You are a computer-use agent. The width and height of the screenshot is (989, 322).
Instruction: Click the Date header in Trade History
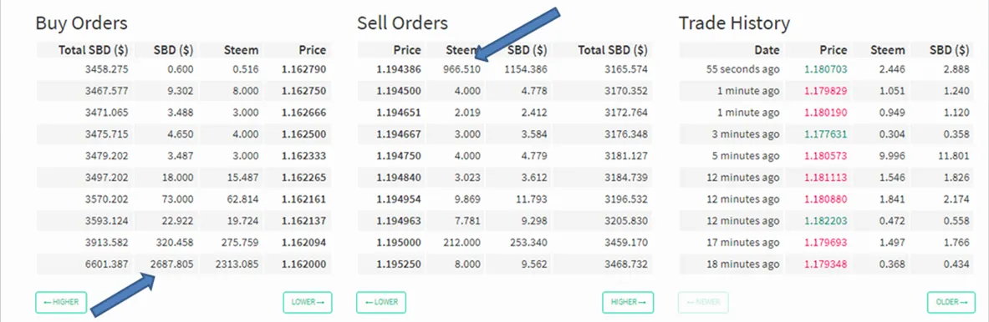(x=767, y=50)
